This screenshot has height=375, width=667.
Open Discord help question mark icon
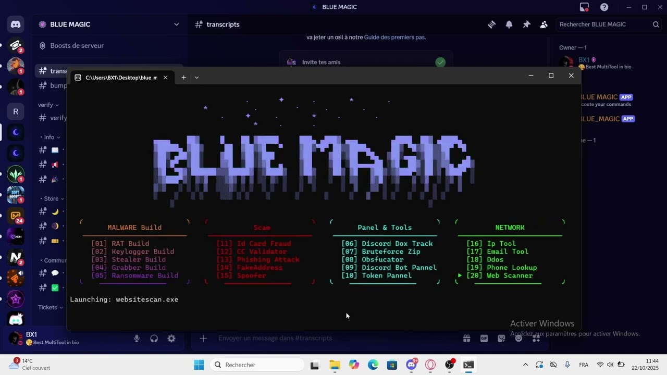[x=604, y=7]
